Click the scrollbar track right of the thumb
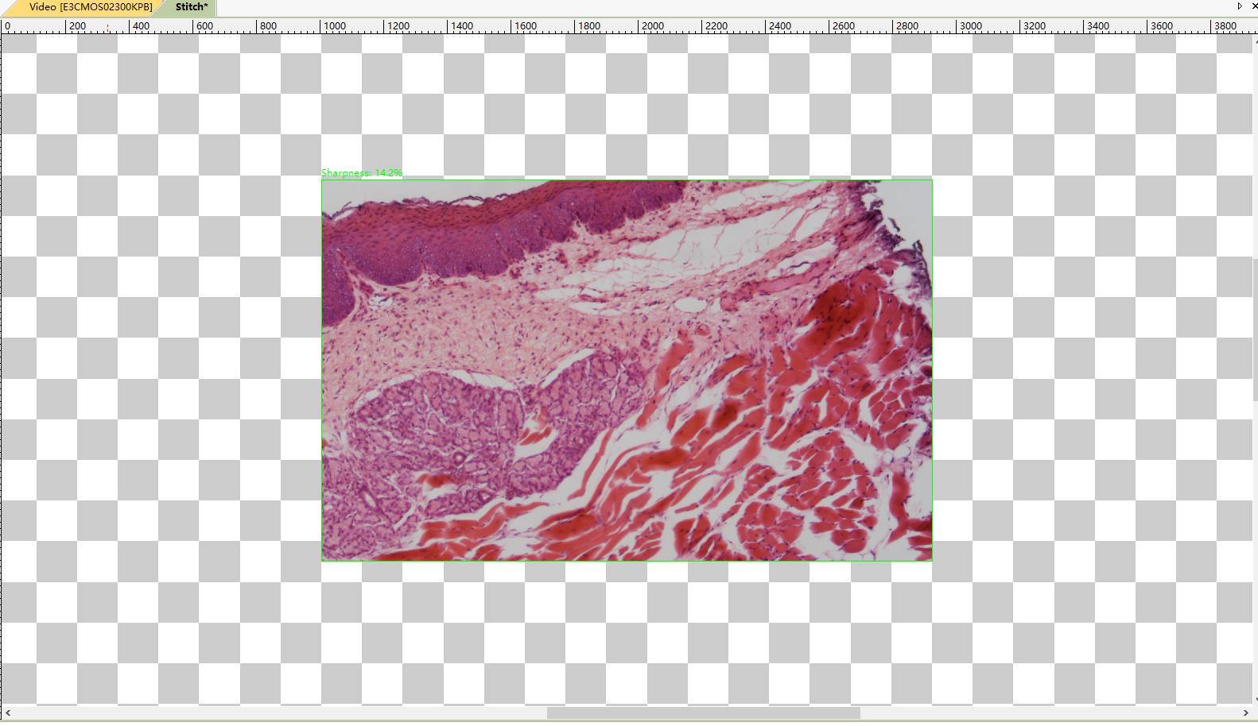The width and height of the screenshot is (1258, 726). pos(1050,712)
